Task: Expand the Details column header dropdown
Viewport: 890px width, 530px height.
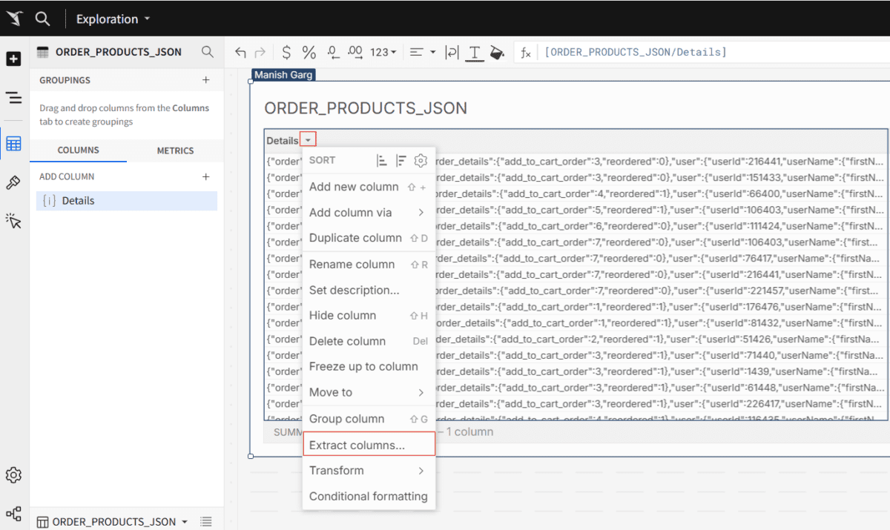Action: [308, 139]
